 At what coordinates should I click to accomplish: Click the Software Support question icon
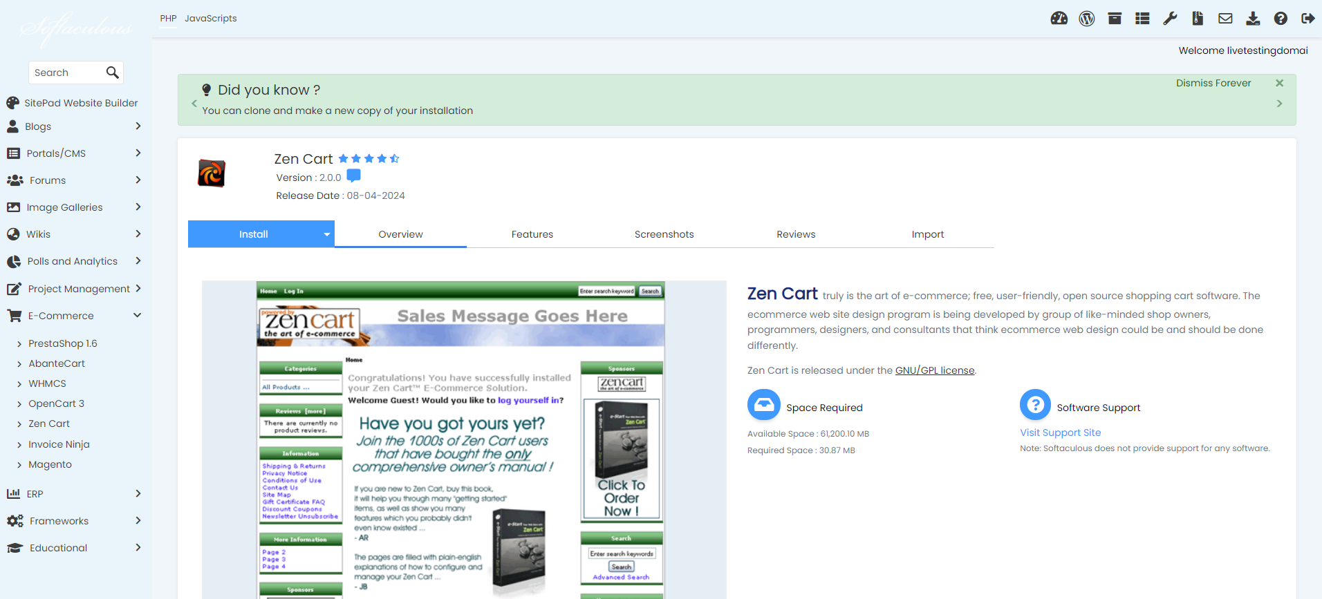click(x=1035, y=405)
